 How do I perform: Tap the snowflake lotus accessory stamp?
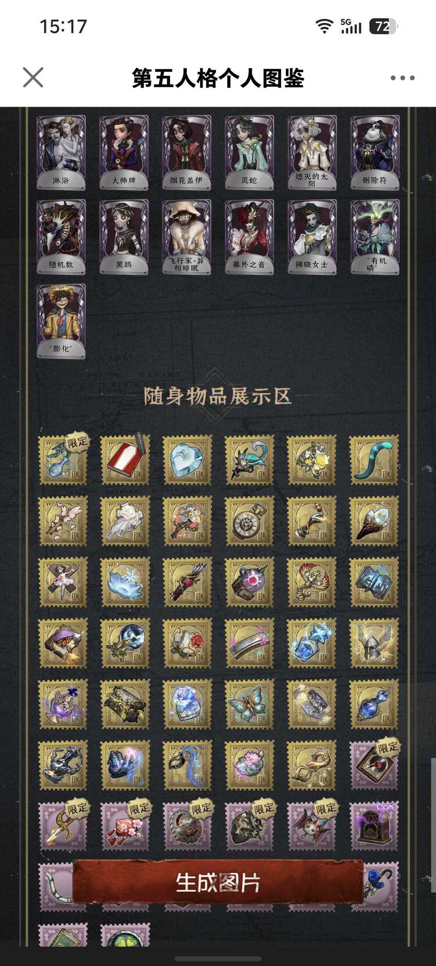click(x=125, y=582)
